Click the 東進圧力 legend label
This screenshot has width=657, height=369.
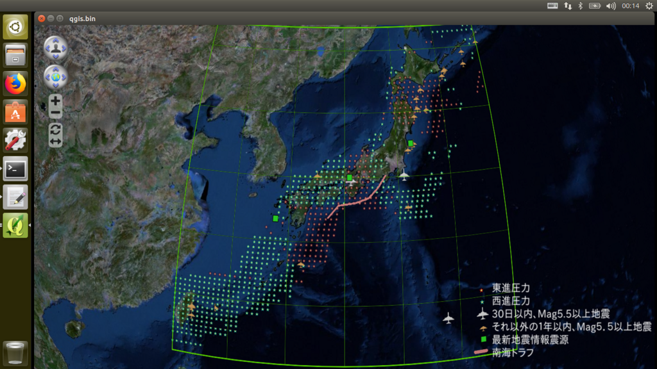(511, 288)
